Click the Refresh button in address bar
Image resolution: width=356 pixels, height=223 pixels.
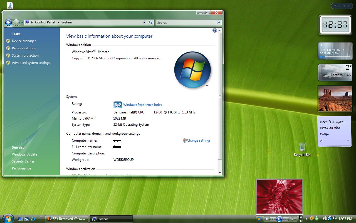coord(150,22)
